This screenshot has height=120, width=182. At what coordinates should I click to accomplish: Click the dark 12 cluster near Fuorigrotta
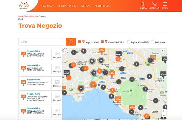click(81, 88)
